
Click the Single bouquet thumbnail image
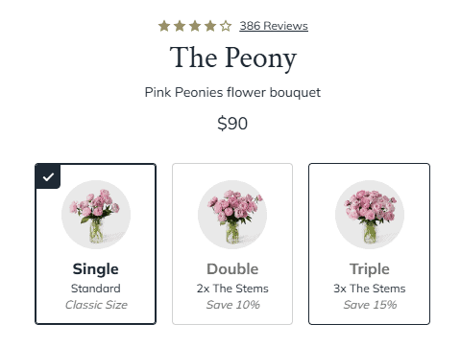point(96,215)
